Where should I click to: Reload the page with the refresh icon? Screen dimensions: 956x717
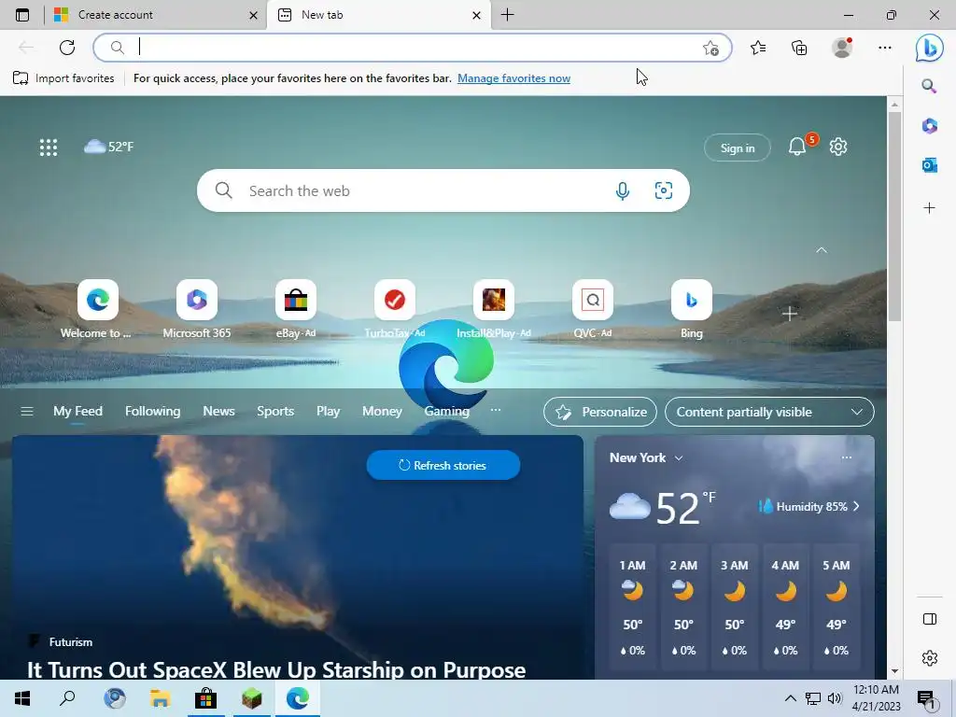(x=67, y=47)
